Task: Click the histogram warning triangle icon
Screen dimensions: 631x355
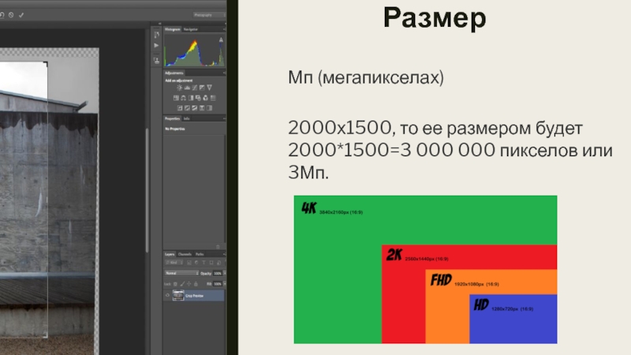Action: point(220,39)
